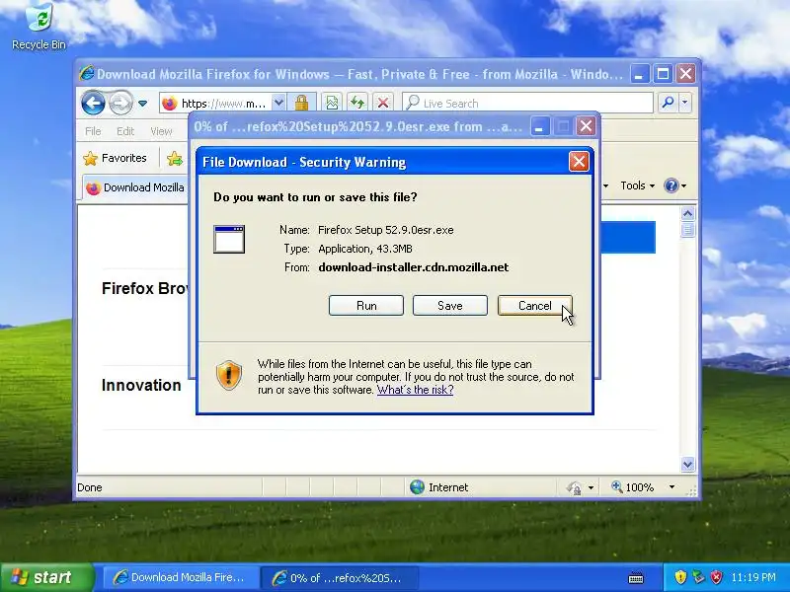Open the File menu in Internet Explorer
Image resolution: width=790 pixels, height=592 pixels.
click(93, 131)
